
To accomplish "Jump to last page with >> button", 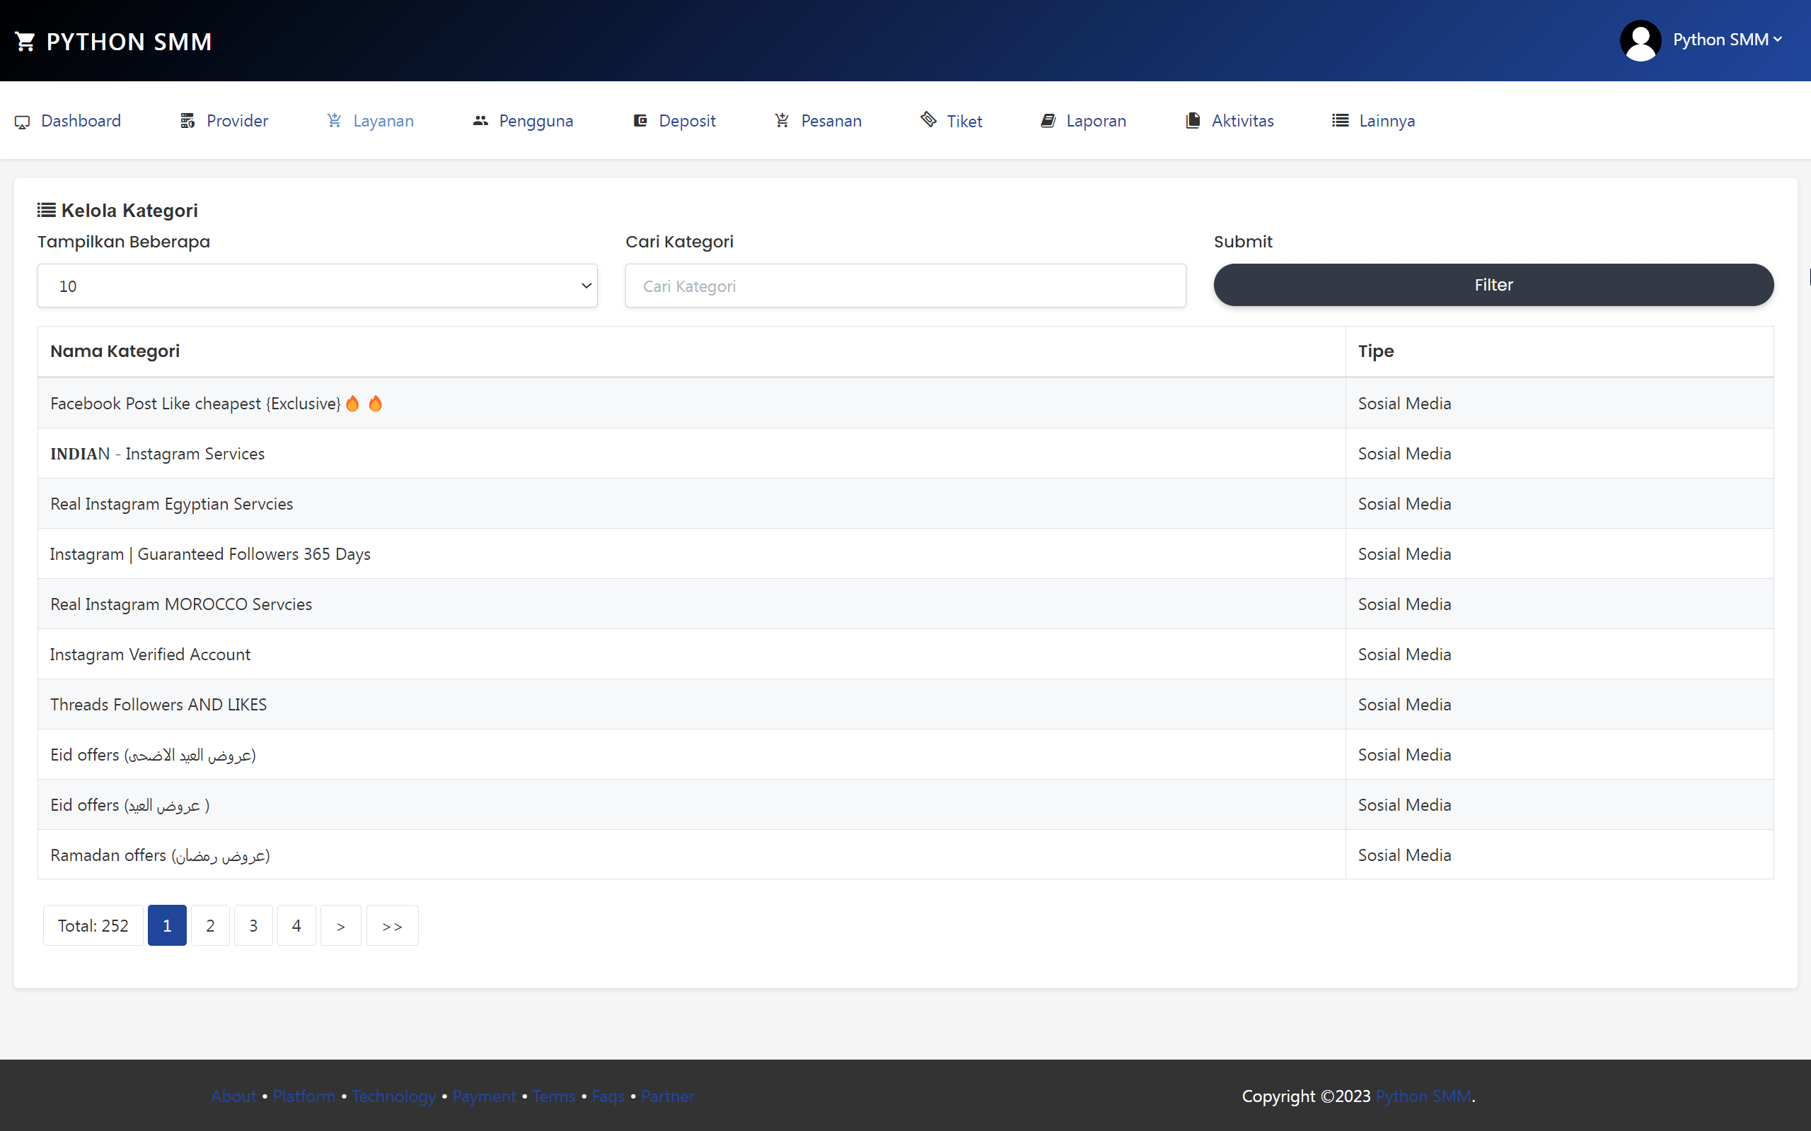I will pyautogui.click(x=391, y=925).
